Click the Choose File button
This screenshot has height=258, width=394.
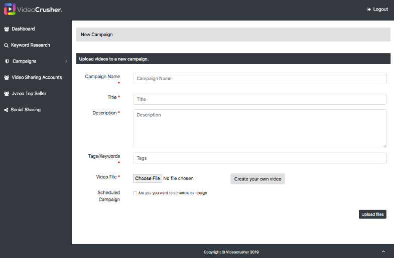click(x=148, y=178)
